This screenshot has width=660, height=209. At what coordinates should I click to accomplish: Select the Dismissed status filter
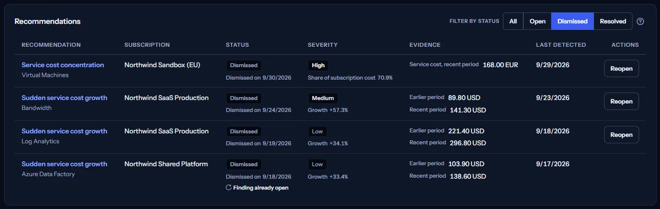tap(572, 21)
